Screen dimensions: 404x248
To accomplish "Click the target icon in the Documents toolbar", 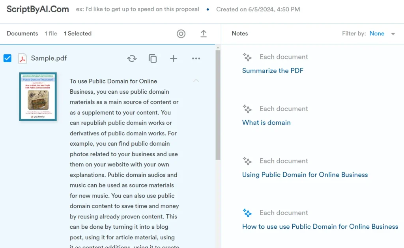I will [x=181, y=34].
